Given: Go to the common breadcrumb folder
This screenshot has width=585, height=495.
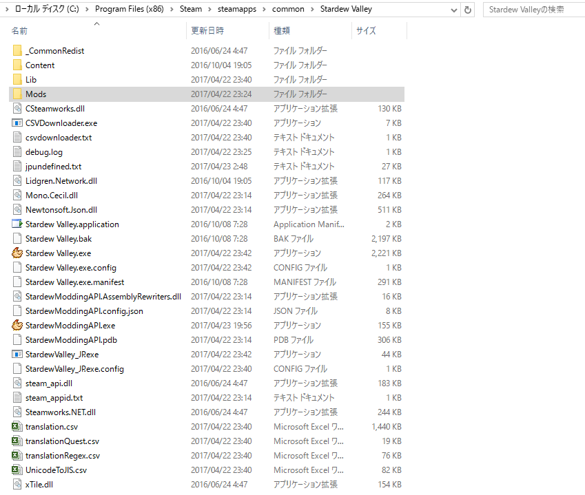Looking at the screenshot, I should tap(288, 9).
